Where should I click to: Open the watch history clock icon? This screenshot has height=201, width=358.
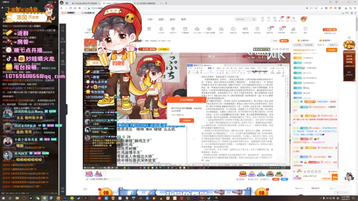pos(263,19)
